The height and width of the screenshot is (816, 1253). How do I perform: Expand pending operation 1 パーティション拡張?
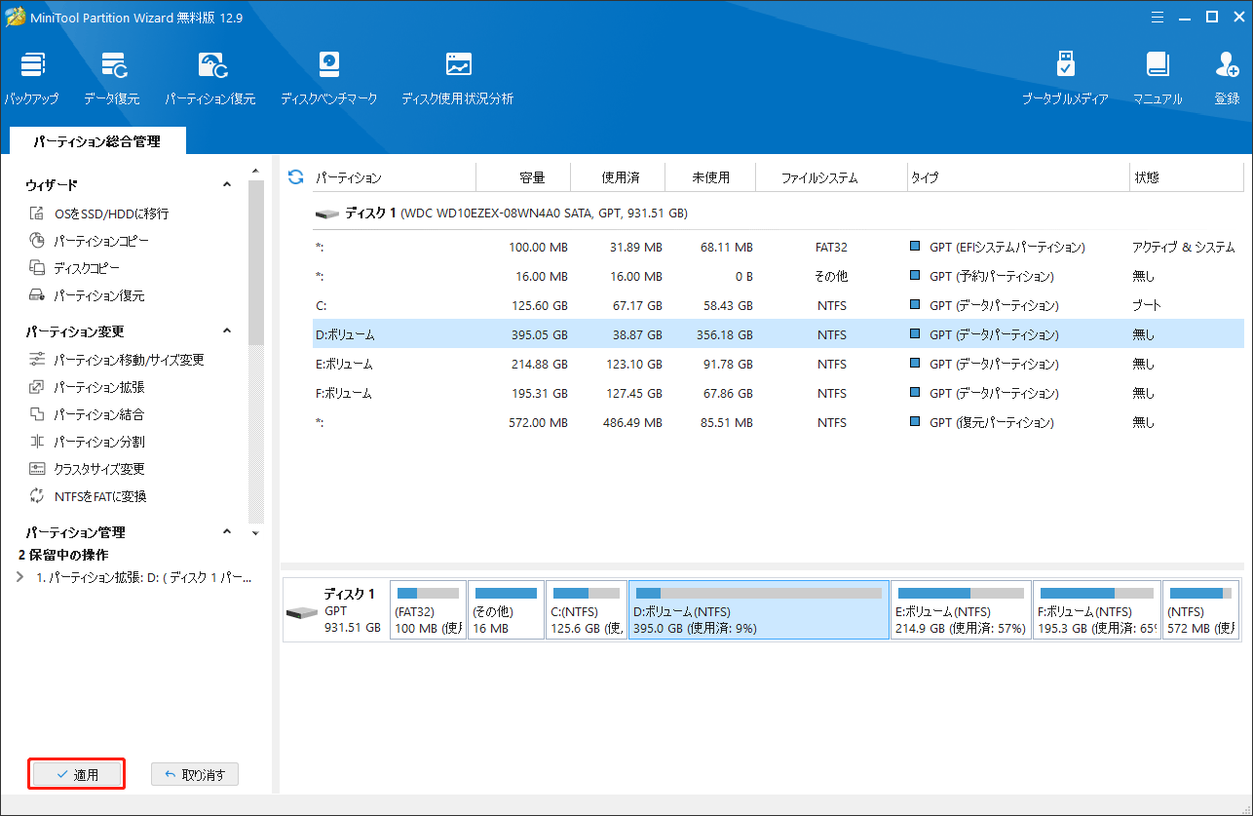coord(21,577)
